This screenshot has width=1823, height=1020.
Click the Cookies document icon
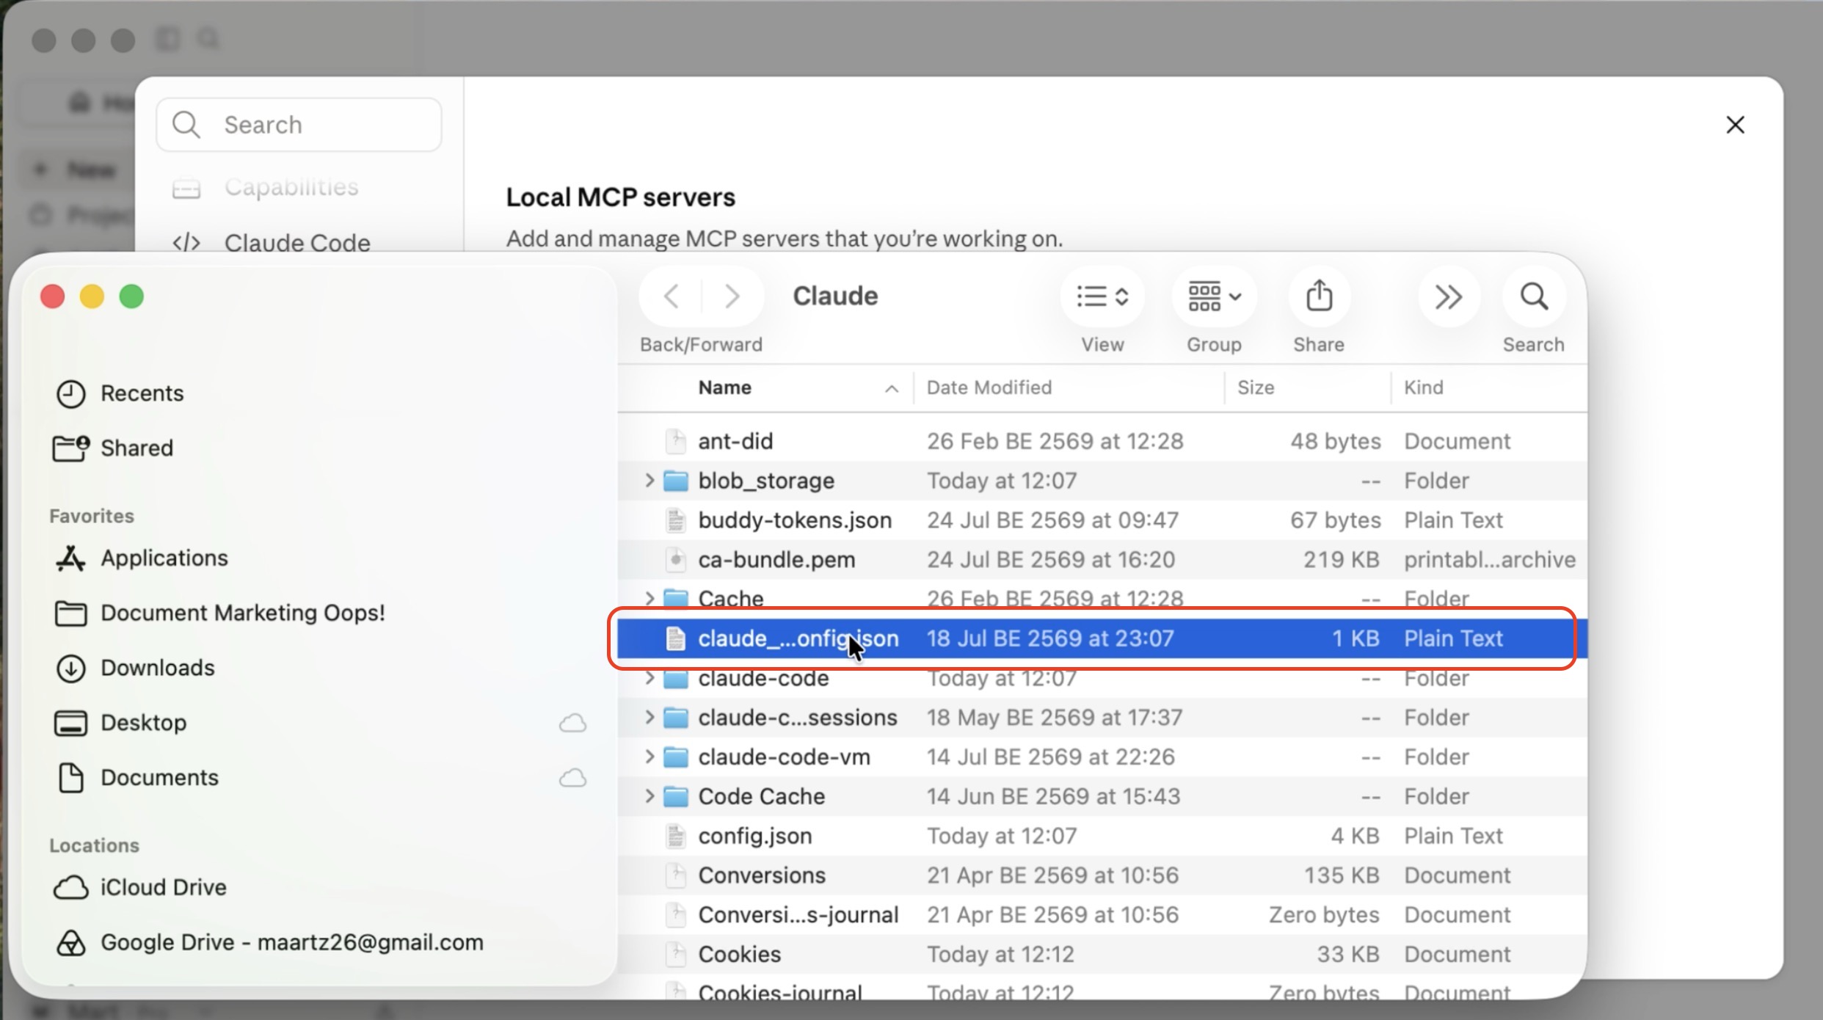(x=675, y=954)
